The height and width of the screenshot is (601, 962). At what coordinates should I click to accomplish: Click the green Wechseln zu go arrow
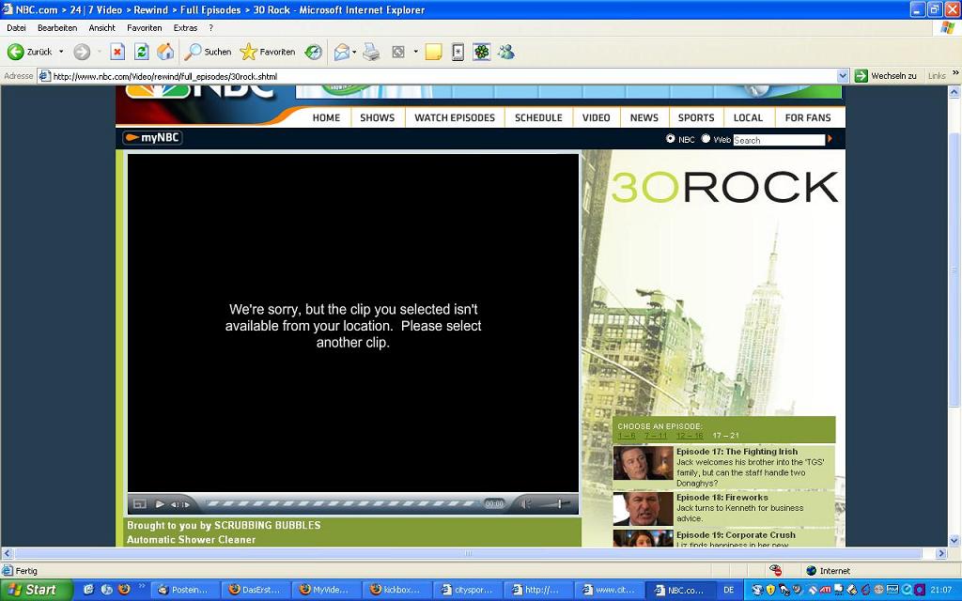pyautogui.click(x=861, y=76)
